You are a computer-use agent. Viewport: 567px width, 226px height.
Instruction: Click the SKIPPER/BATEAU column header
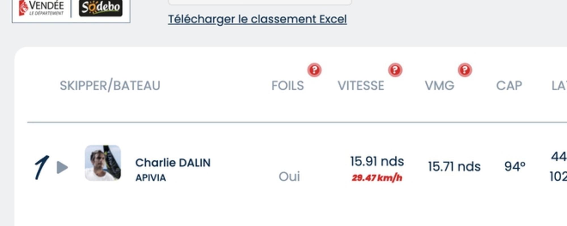click(x=110, y=86)
